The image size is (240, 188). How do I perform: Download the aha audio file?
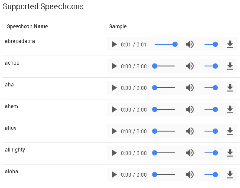click(230, 88)
